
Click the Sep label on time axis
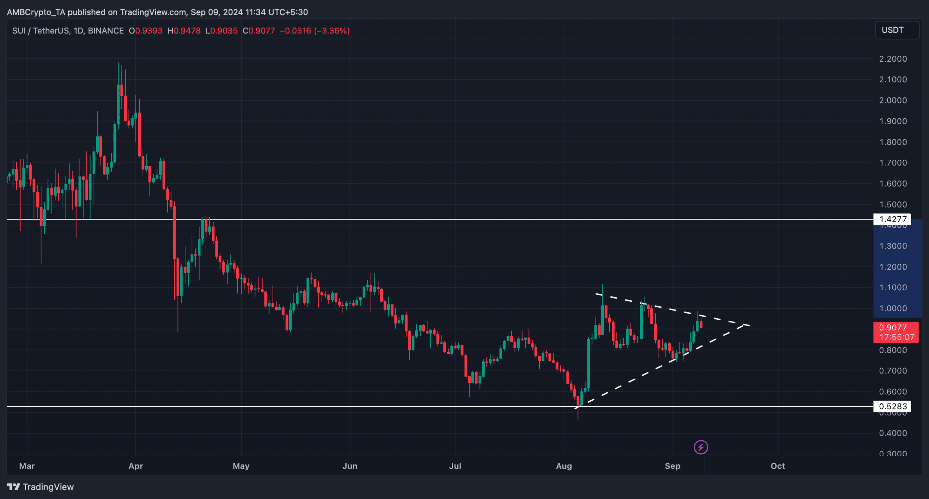672,466
